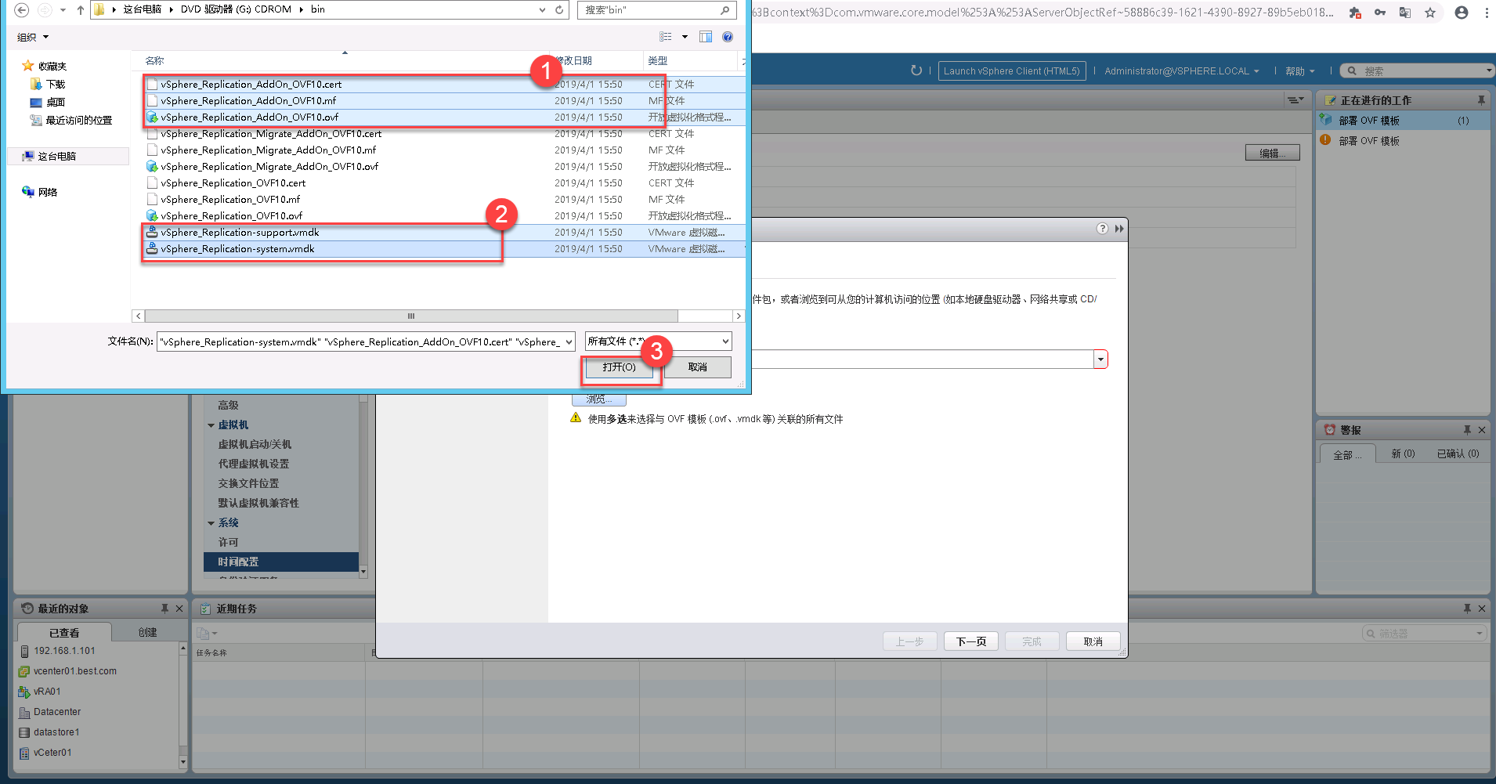The image size is (1496, 784).
Task: Translate this page in the browser
Action: click(1405, 13)
